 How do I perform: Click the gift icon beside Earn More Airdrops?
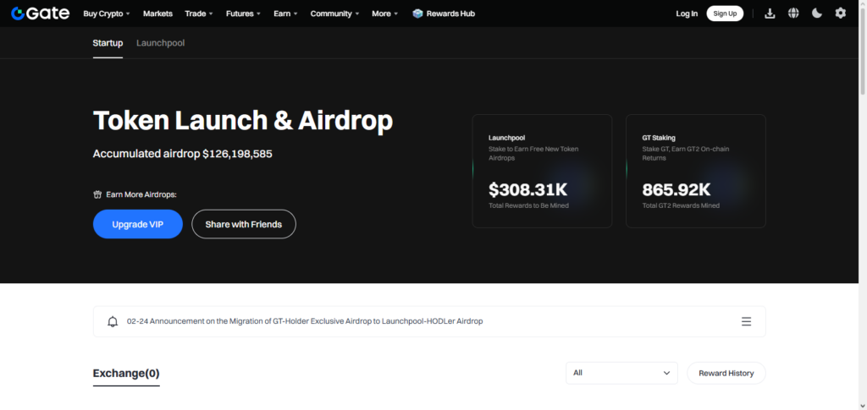click(97, 194)
